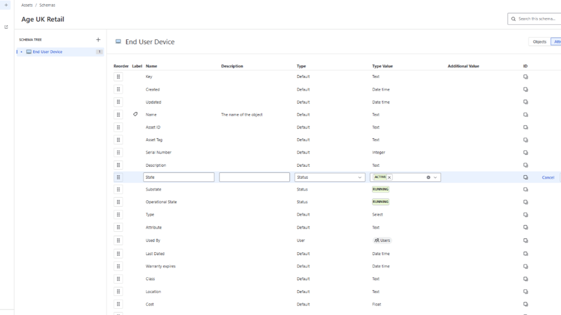Click the Warranty expires attribute name
Viewport: 561px width, 315px height.
[161, 266]
